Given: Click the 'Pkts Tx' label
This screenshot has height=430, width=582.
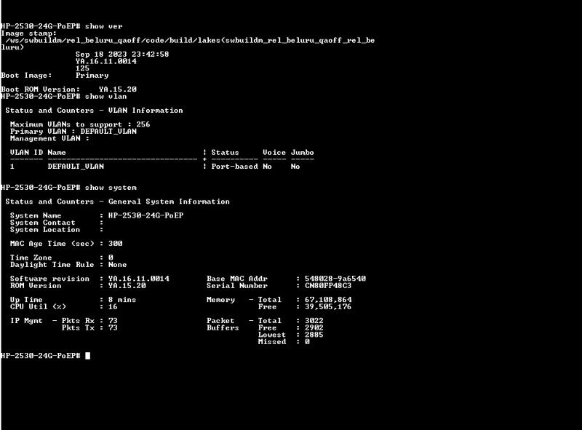Looking at the screenshot, I should (x=78, y=328).
